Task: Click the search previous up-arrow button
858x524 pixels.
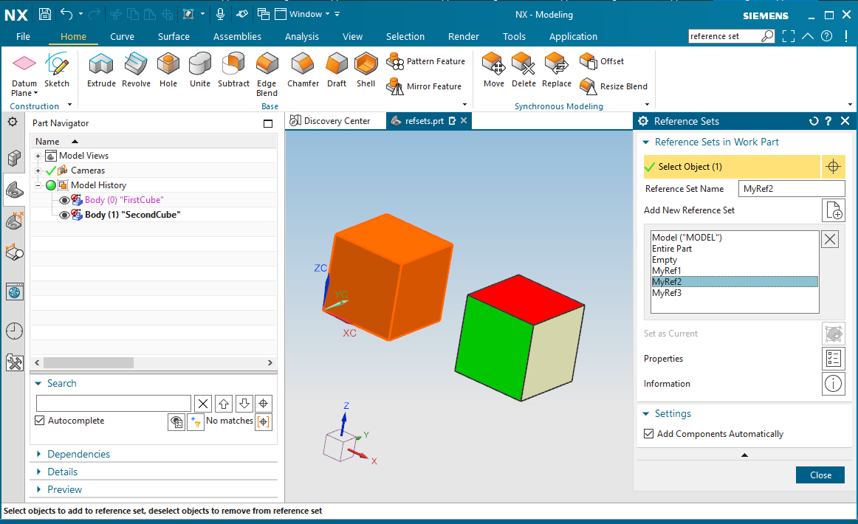Action: [x=224, y=404]
